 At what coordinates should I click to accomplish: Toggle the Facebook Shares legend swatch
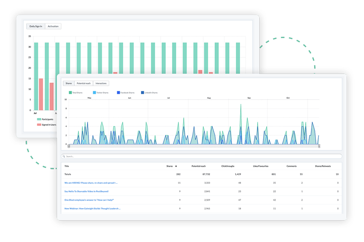coord(119,93)
